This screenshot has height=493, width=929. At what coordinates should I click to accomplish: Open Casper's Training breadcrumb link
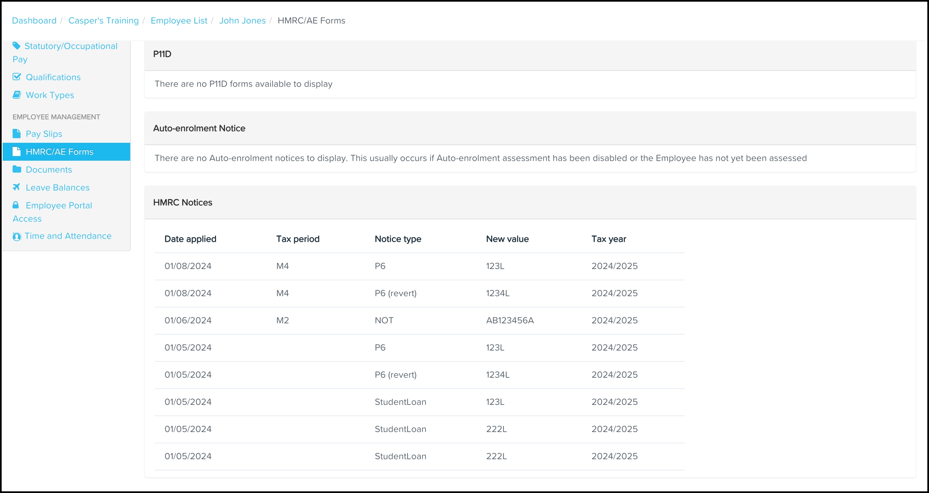click(103, 21)
